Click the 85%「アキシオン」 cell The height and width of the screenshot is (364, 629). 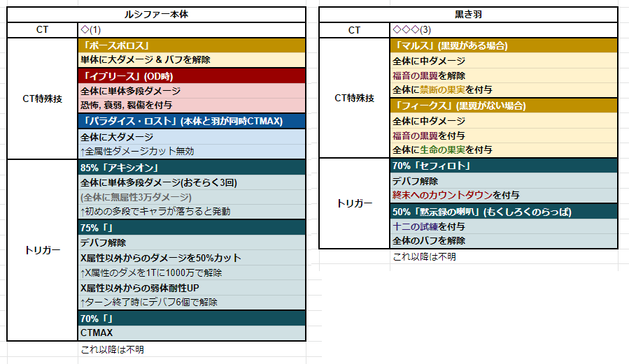pyautogui.click(x=192, y=168)
